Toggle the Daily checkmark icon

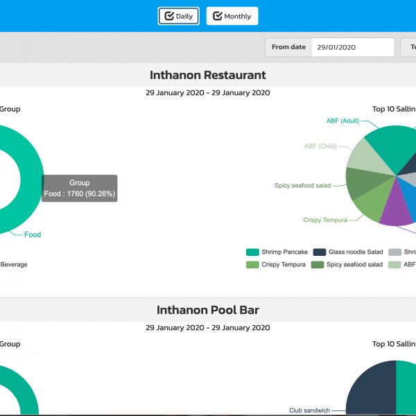click(x=169, y=16)
